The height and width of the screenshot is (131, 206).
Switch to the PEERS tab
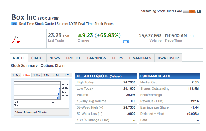[x=118, y=58]
